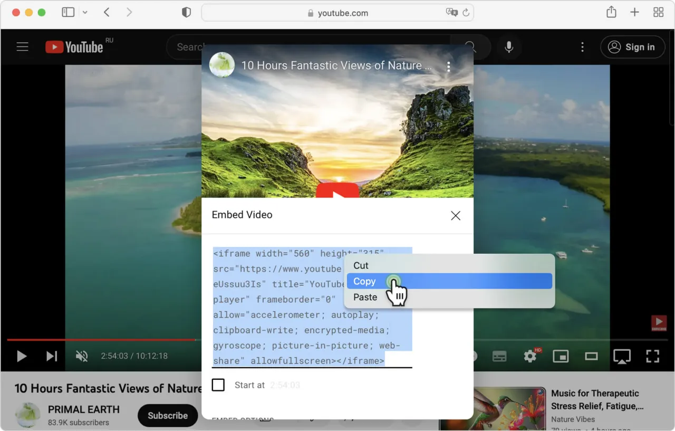Viewport: 675px width, 431px height.
Task: Choose Cut from the context menu
Action: coord(361,265)
